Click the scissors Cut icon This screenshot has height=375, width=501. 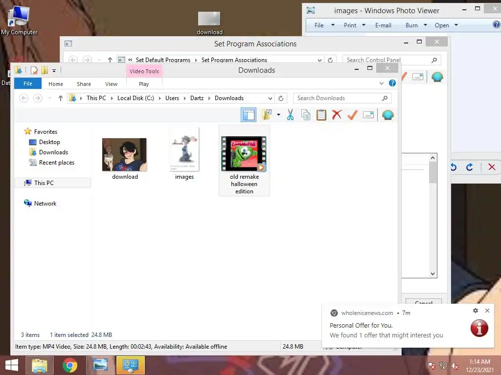290,114
